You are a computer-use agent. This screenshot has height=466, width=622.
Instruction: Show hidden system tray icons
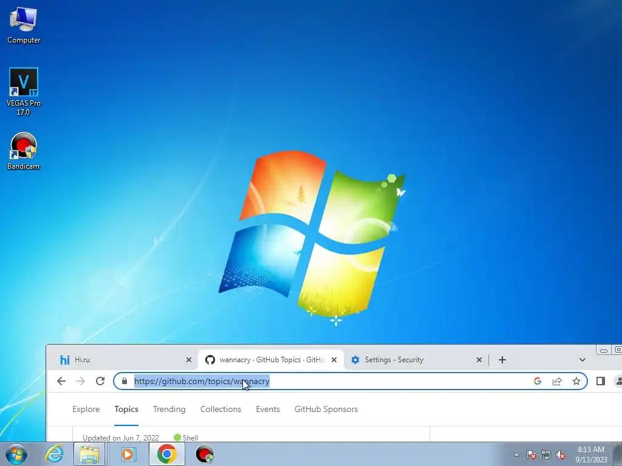tap(516, 454)
